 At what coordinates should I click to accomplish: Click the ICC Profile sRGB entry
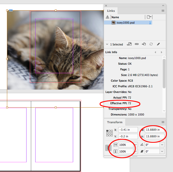coord(133,86)
